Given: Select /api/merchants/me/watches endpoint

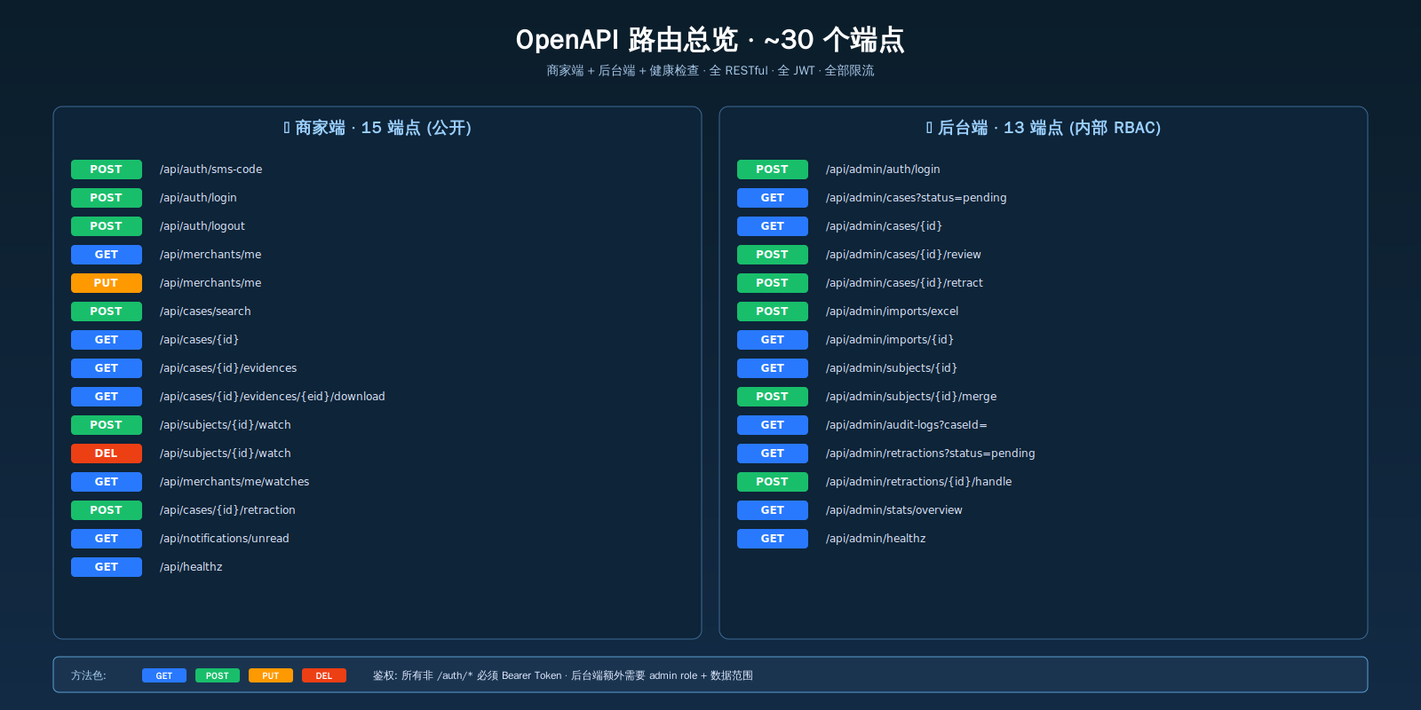Looking at the screenshot, I should 234,482.
